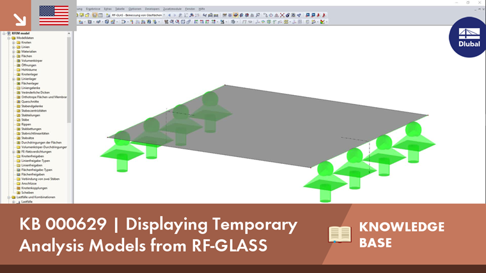Click the table view icon in toolbar
The height and width of the screenshot is (273, 486).
(100, 15)
